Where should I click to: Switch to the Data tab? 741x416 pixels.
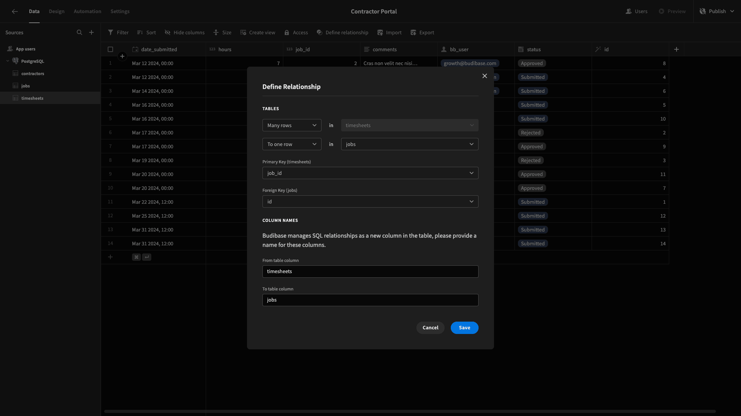[x=34, y=11]
